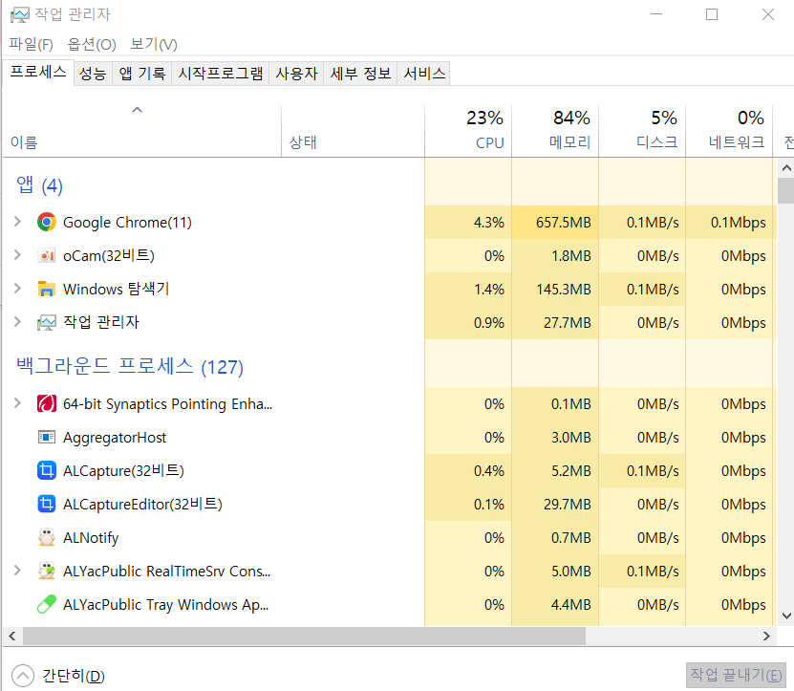
Task: Click the 간단히(D) fewer details link
Action: tap(74, 676)
